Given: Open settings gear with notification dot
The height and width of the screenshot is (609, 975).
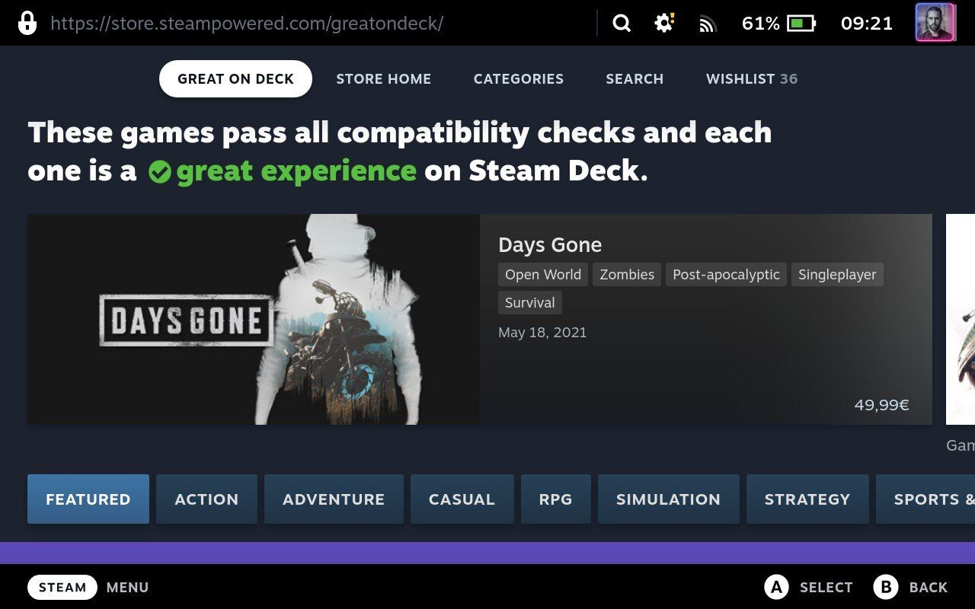Looking at the screenshot, I should point(664,23).
